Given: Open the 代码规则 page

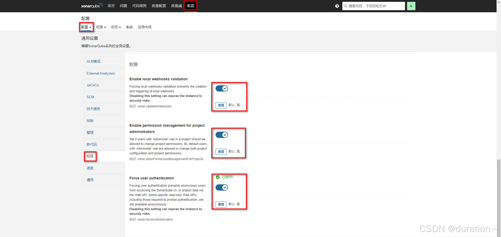Looking at the screenshot, I should pos(139,5).
